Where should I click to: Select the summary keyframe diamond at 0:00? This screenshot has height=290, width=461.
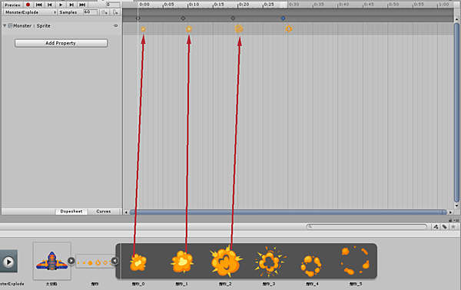(x=138, y=18)
